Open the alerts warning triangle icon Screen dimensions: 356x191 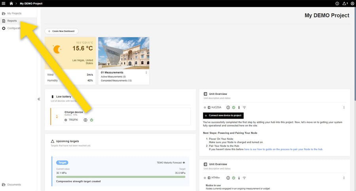click(345, 4)
